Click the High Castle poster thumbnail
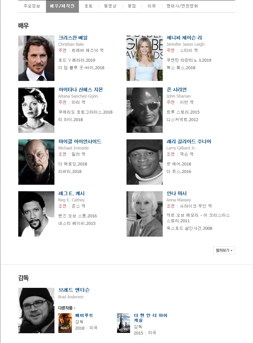The image size is (253, 343). click(x=124, y=323)
